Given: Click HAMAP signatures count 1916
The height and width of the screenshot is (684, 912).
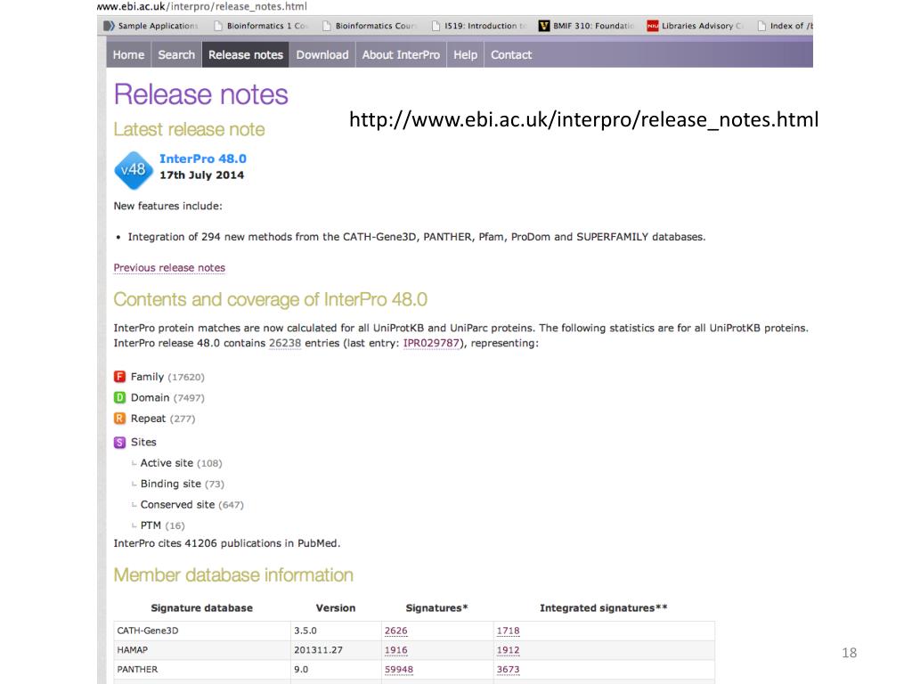Looking at the screenshot, I should 396,649.
